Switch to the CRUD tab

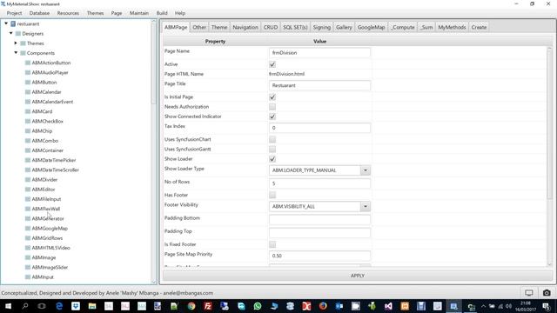[x=271, y=27]
